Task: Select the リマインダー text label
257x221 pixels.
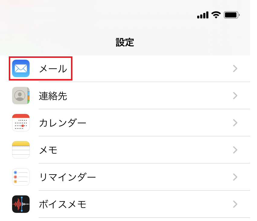Action: (67, 177)
